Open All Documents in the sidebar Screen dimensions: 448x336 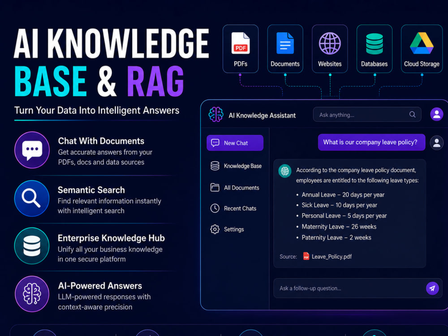pyautogui.click(x=235, y=188)
